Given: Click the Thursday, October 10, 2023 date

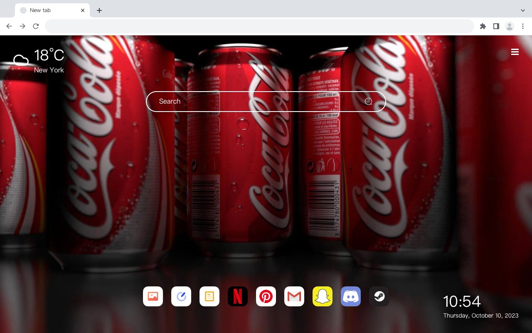Looking at the screenshot, I should point(481,316).
